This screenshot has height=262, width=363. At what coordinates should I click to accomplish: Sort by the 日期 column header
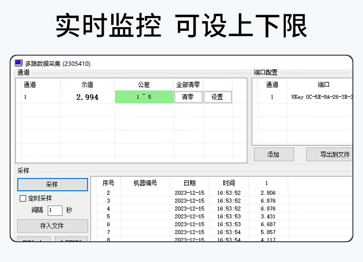point(189,183)
